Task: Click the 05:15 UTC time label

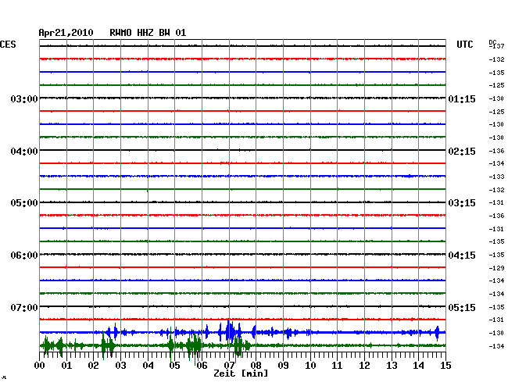Action: click(x=462, y=307)
